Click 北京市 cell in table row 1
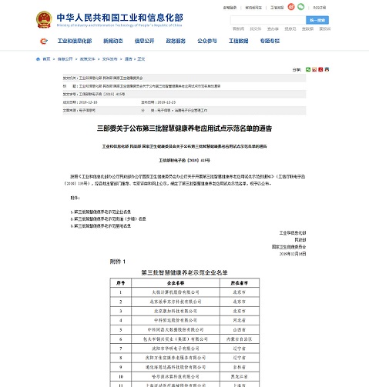 [x=240, y=292]
